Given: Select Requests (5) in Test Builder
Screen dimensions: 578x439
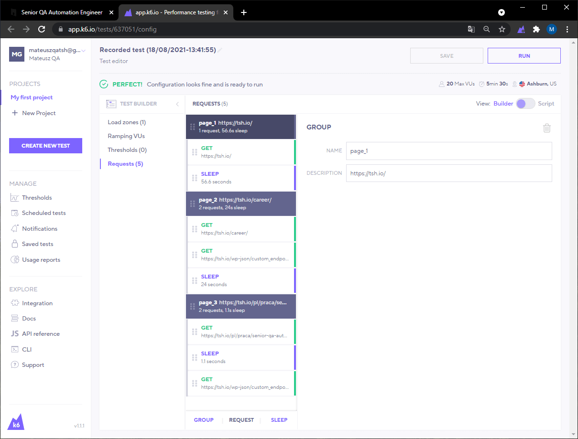Looking at the screenshot, I should coord(125,164).
